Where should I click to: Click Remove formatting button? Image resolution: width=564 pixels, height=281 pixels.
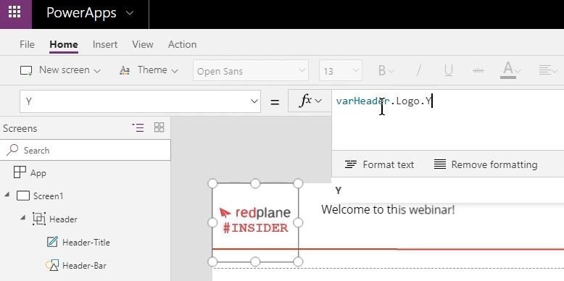pyautogui.click(x=486, y=164)
